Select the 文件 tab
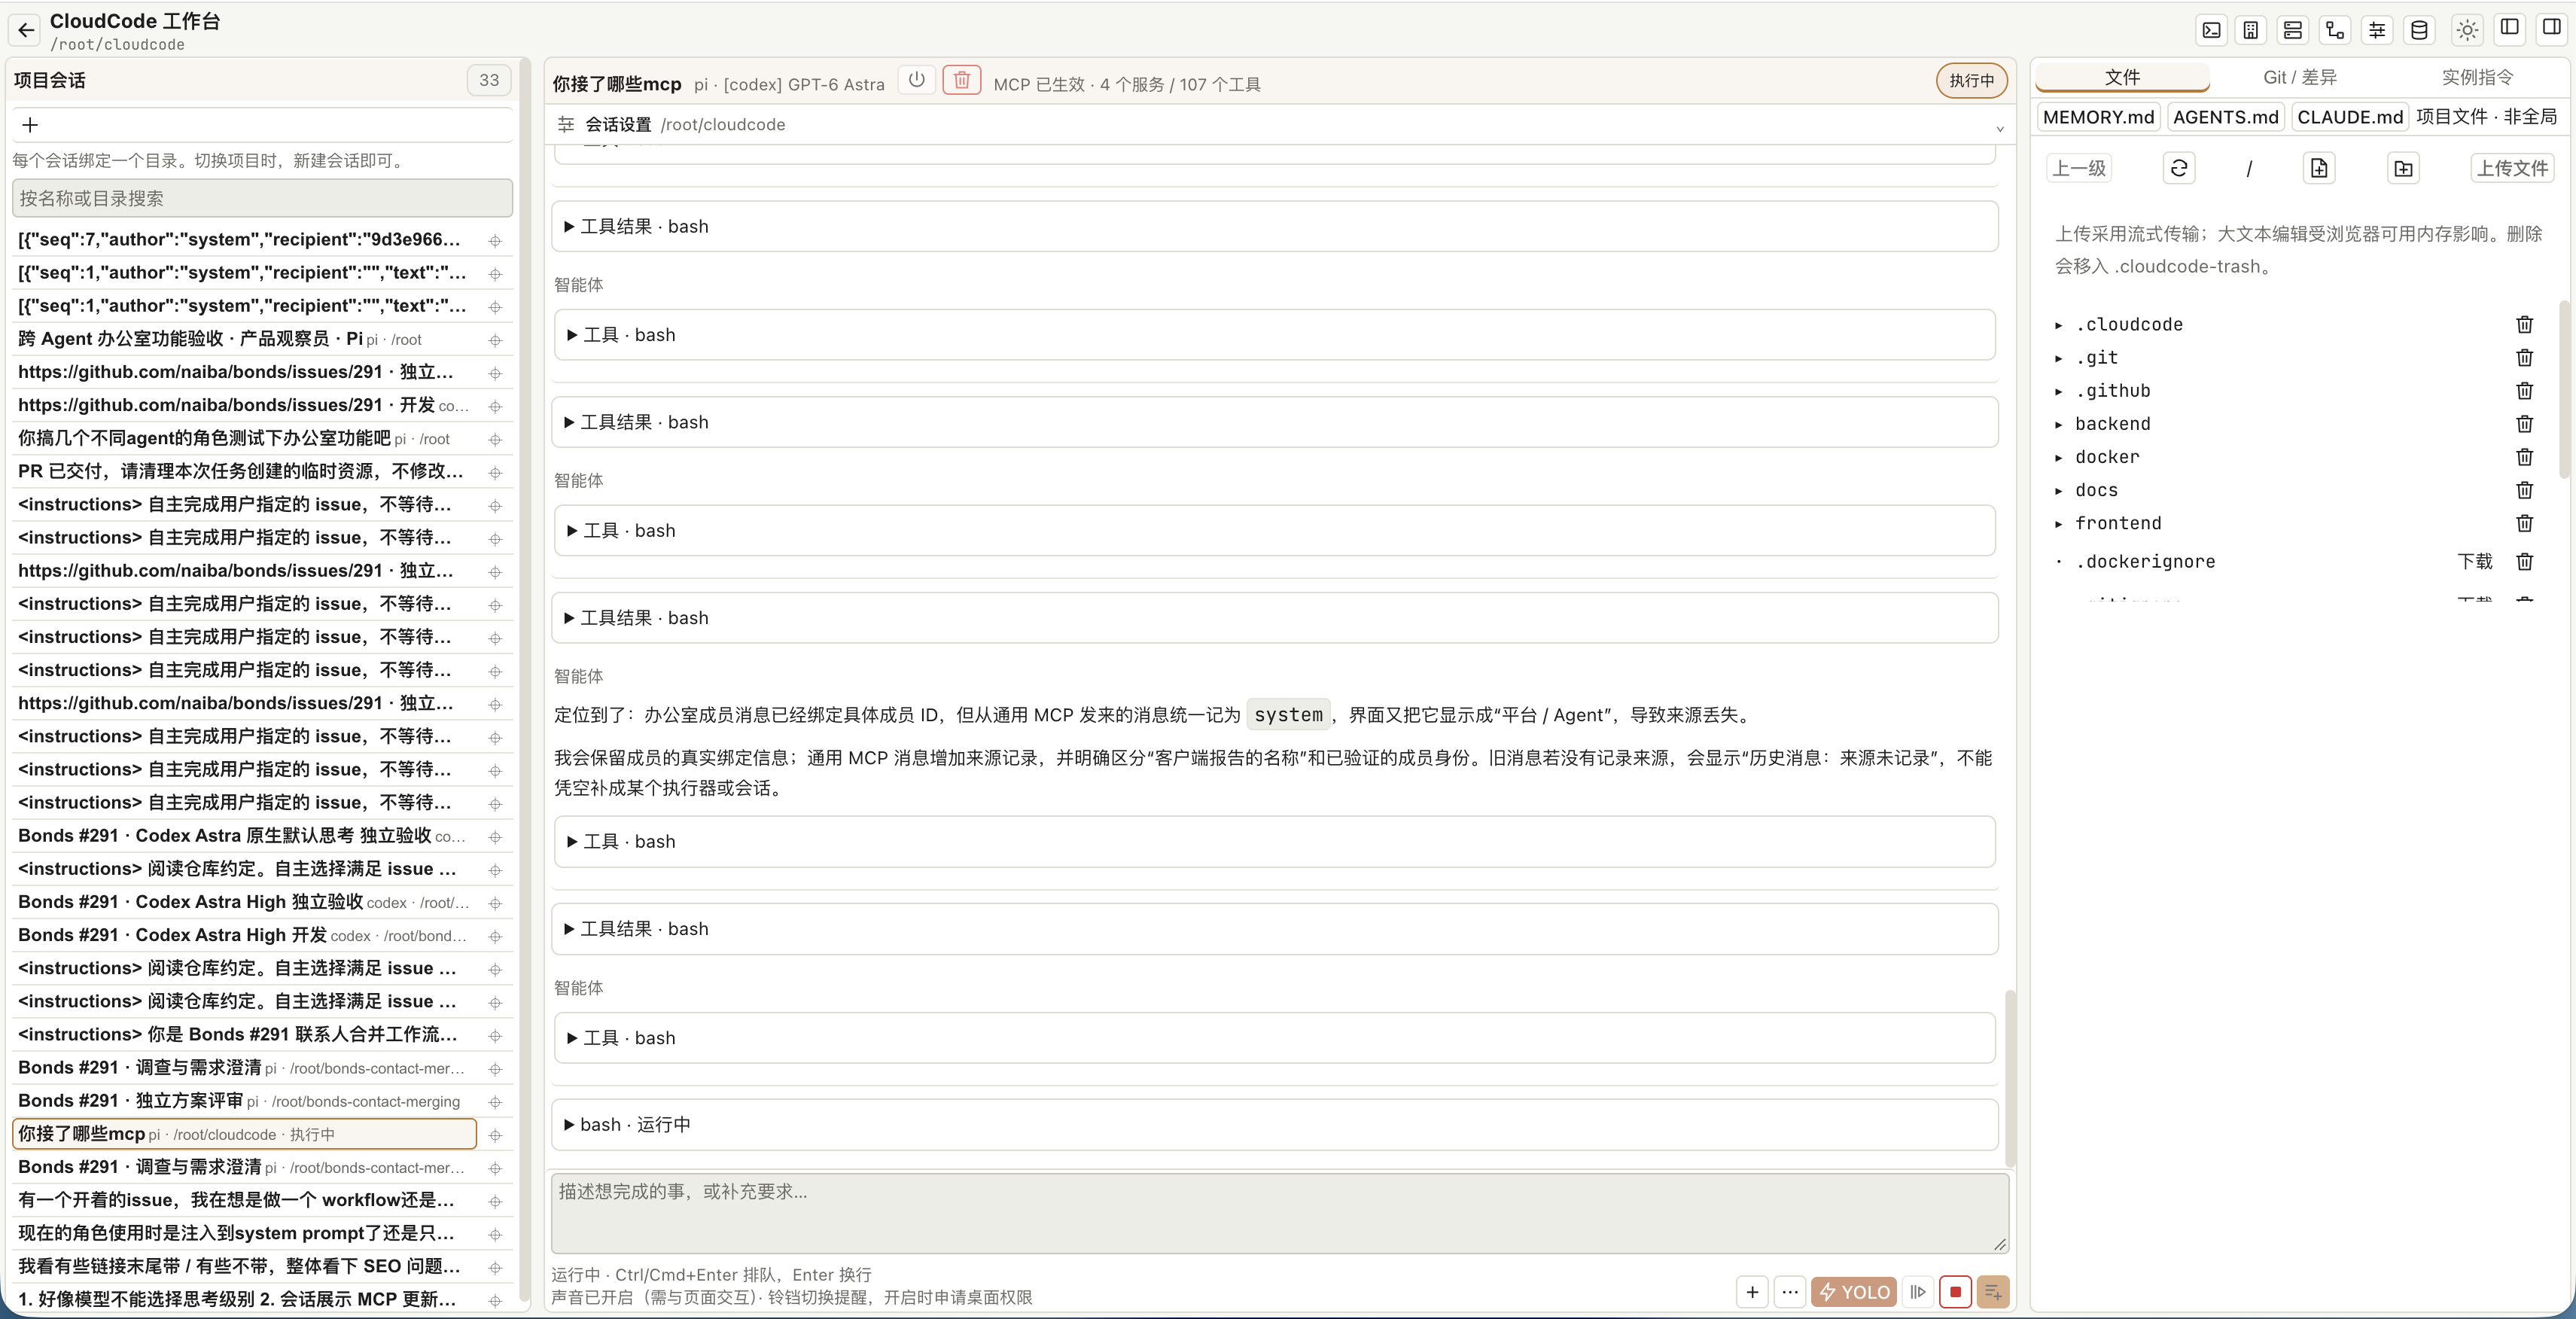This screenshot has width=2576, height=1319. 2122,77
